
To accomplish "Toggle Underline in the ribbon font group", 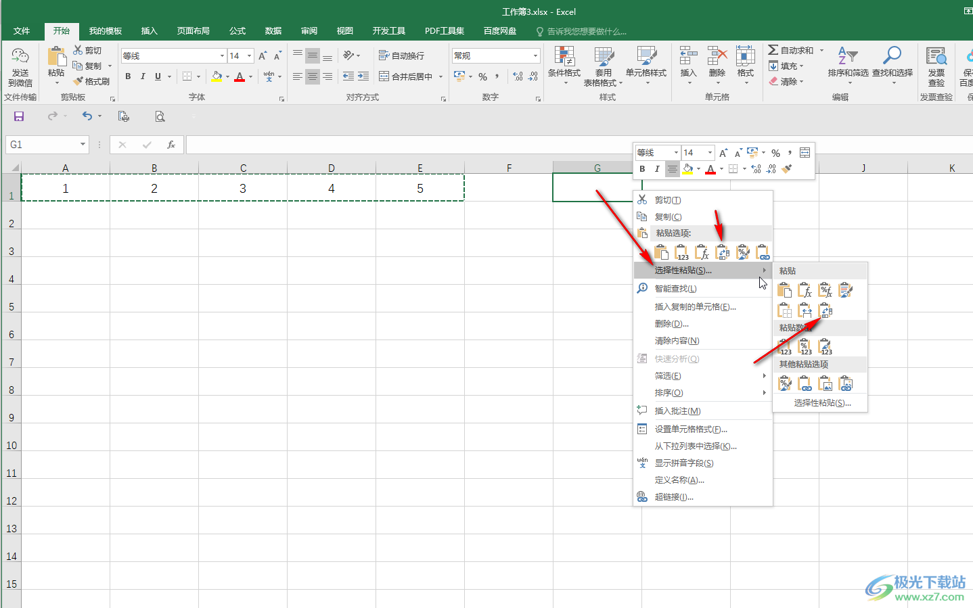I will [x=158, y=76].
